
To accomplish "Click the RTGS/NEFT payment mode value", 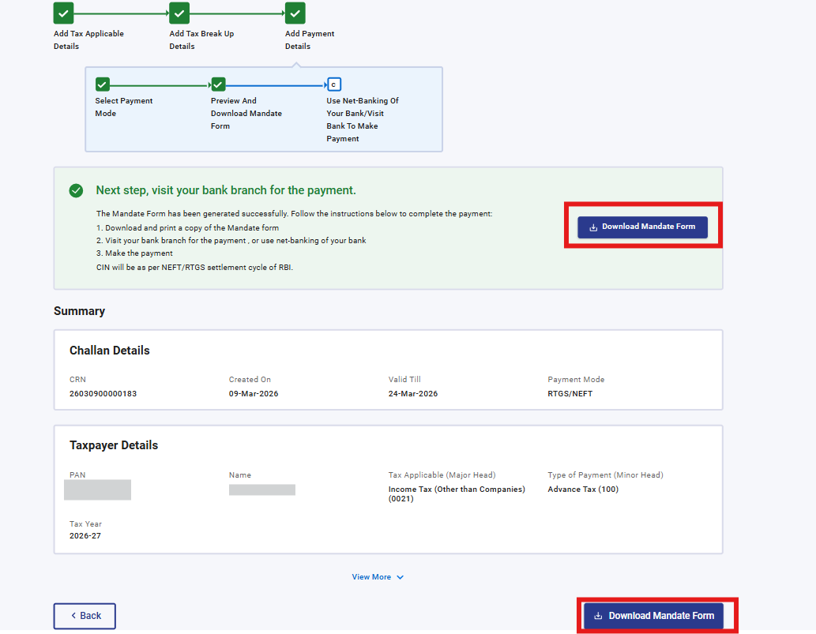I will coord(570,394).
